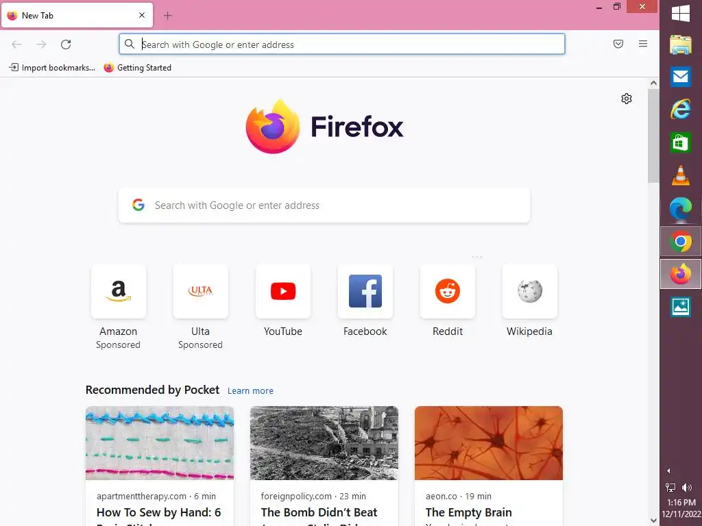Open the Firefox application menu
The width and height of the screenshot is (702, 526).
643,44
